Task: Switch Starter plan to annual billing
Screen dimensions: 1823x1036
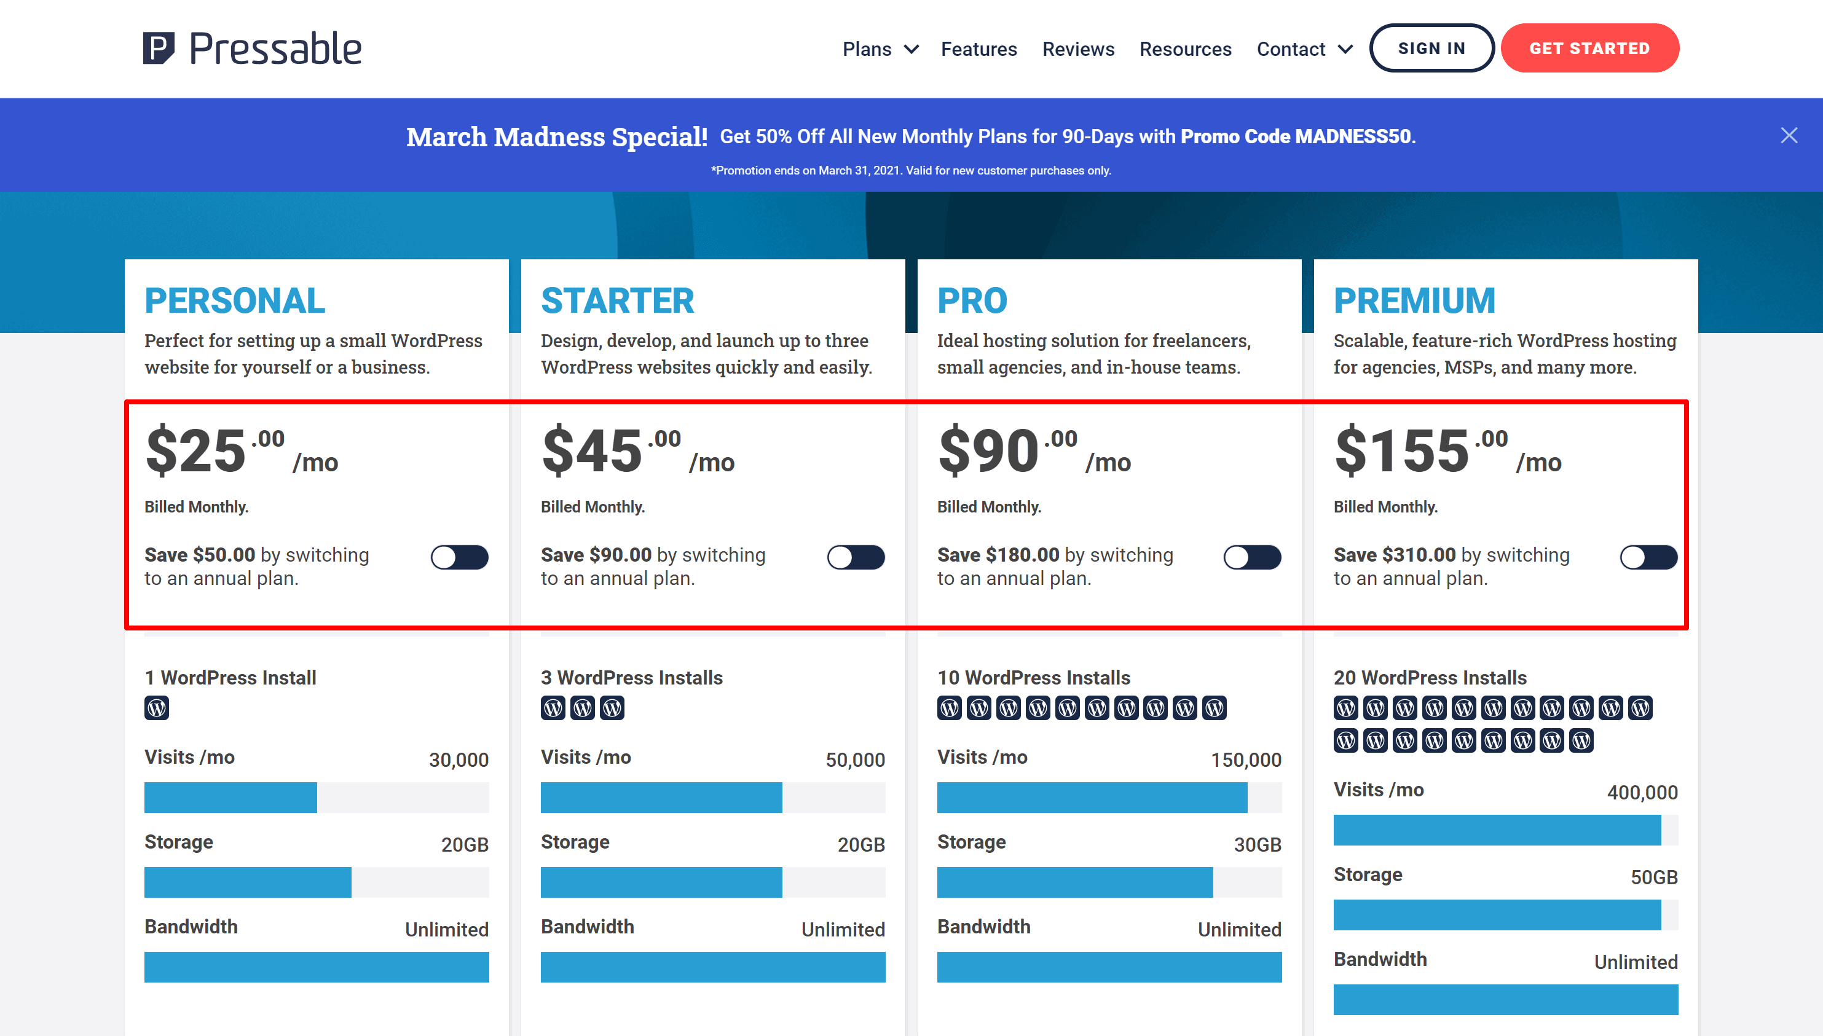Action: pos(856,557)
